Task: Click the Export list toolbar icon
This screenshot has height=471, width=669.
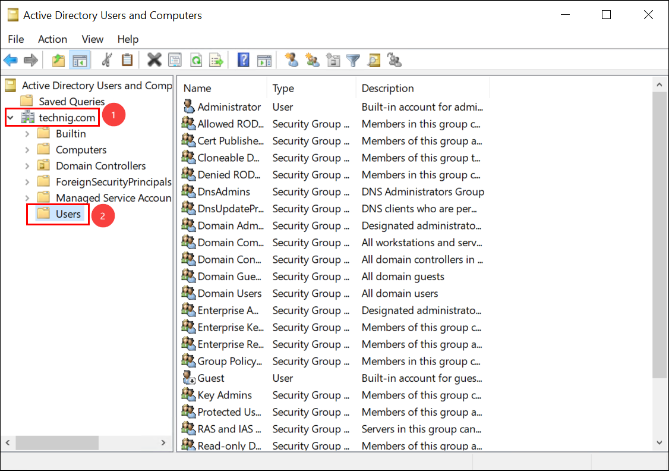Action: [x=216, y=60]
